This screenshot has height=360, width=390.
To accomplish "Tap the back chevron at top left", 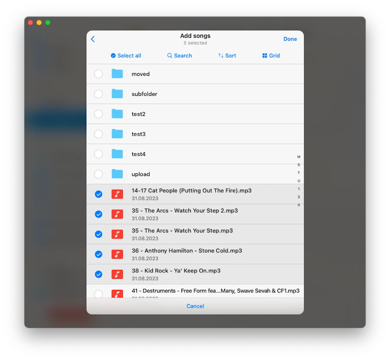I will pos(93,39).
